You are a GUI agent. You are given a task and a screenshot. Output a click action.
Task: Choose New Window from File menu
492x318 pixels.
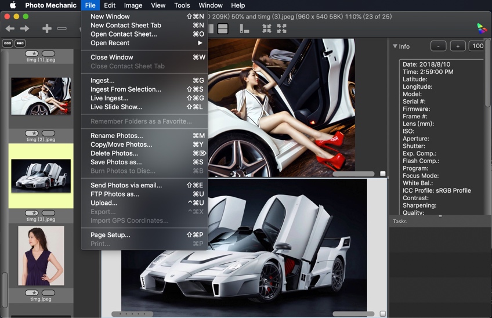coord(144,16)
